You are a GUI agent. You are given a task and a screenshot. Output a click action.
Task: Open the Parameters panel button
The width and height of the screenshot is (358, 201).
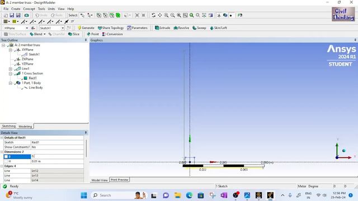click(x=137, y=28)
